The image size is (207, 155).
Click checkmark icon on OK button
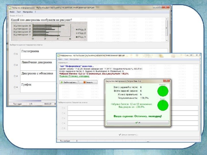tap(136, 123)
